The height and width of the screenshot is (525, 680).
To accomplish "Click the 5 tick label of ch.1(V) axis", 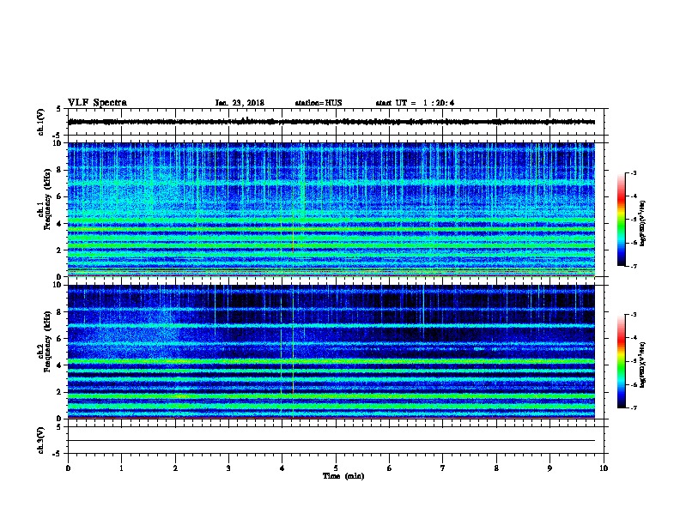I will pyautogui.click(x=58, y=110).
